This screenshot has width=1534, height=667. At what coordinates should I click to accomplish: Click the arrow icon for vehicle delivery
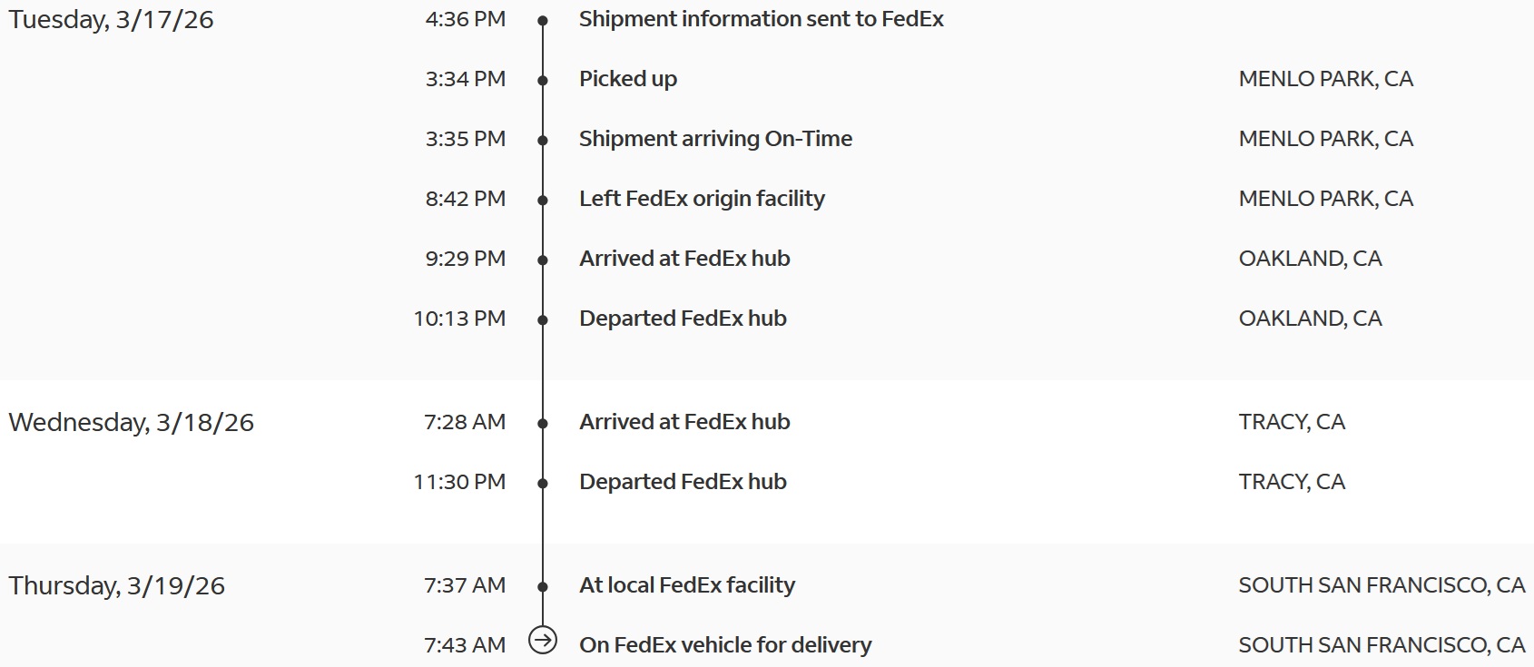point(543,641)
